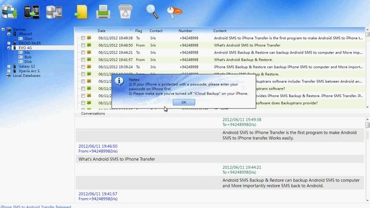This screenshot has width=370, height=208.
Task: Select Galaxy S2 in the device tree
Action: (27, 66)
